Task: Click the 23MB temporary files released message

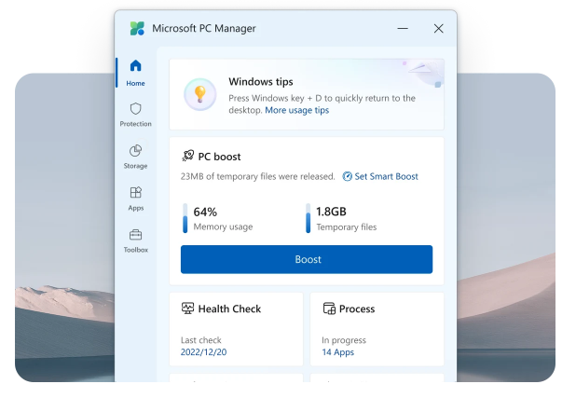Action: 258,176
